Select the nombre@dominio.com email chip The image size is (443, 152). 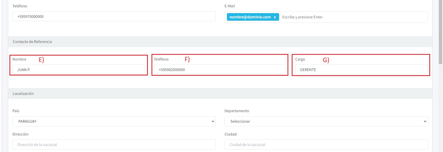click(250, 17)
